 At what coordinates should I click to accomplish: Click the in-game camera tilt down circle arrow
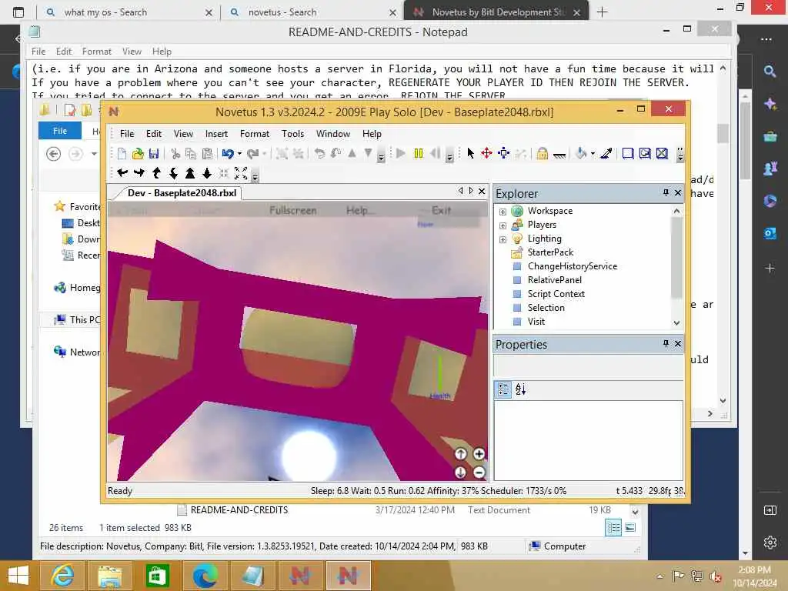(461, 472)
